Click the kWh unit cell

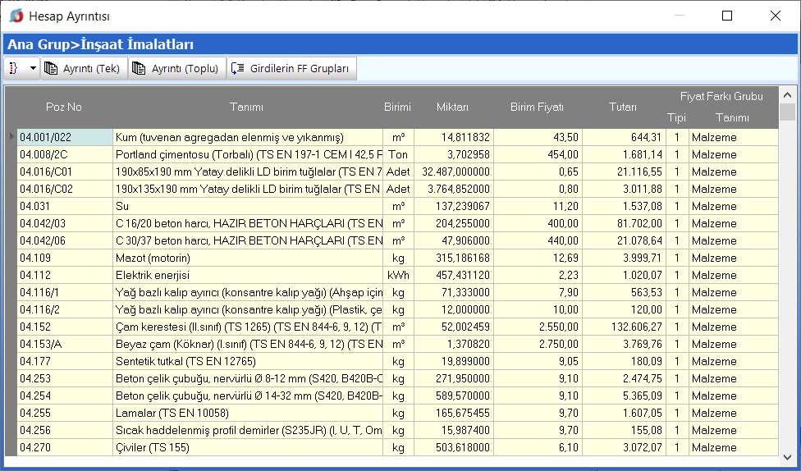click(399, 276)
